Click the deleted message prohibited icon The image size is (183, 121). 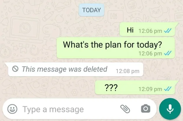tap(15, 69)
